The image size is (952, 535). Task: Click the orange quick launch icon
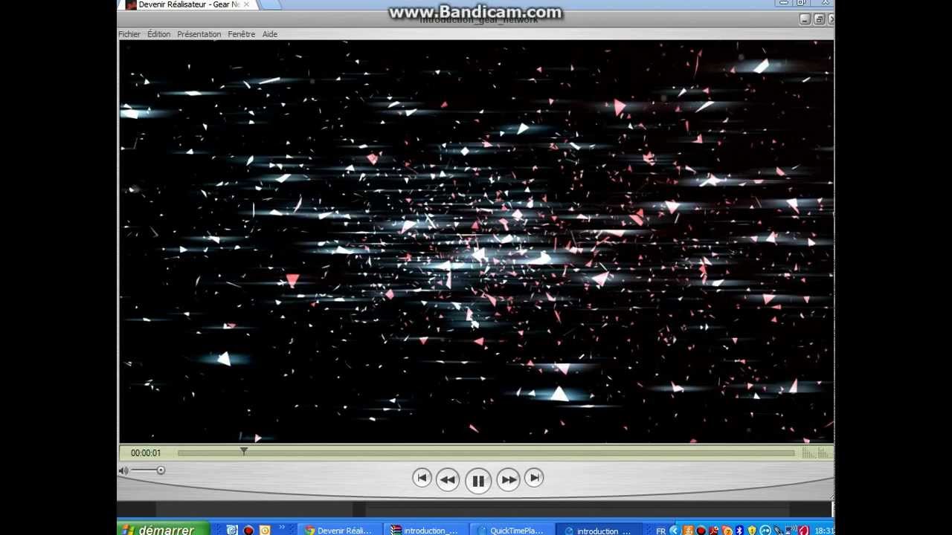tap(265, 530)
